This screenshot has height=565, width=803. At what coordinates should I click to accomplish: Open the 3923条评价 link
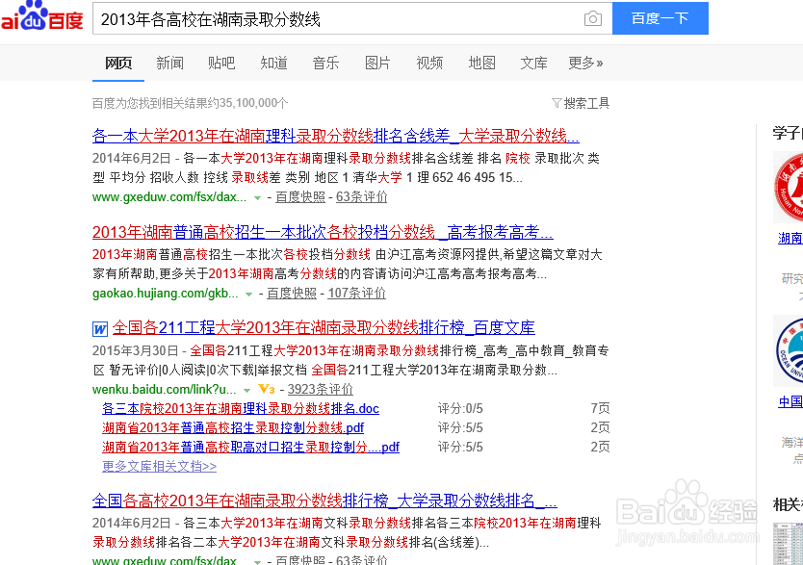coord(321,390)
